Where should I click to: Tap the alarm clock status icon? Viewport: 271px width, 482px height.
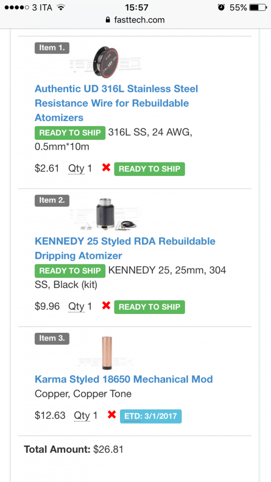pos(221,8)
